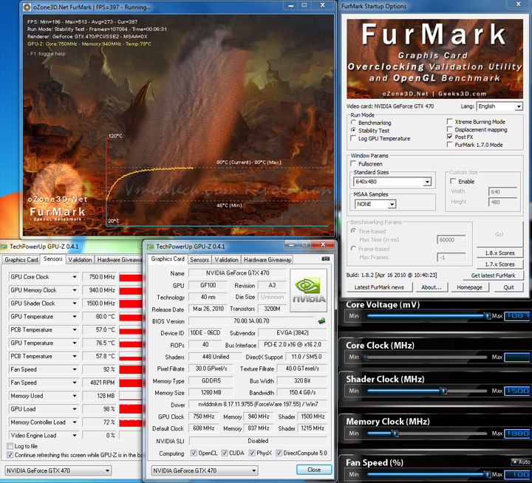
Task: Click the Core Clock slider handle
Action: point(366,357)
